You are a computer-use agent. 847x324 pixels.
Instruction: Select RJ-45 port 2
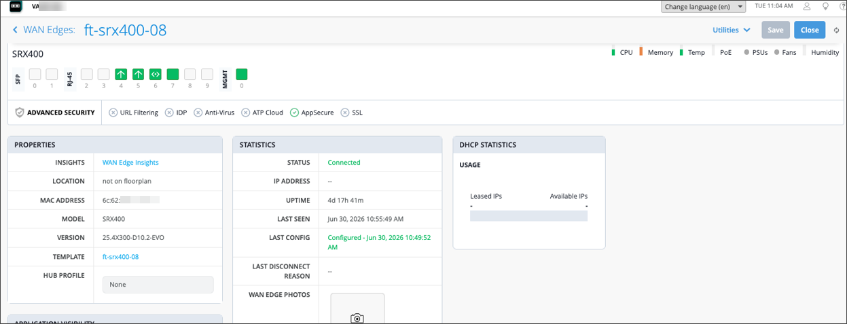point(86,74)
